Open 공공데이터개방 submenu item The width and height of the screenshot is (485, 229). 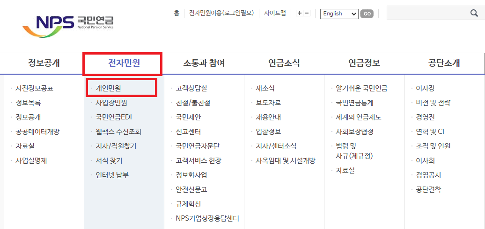click(37, 132)
